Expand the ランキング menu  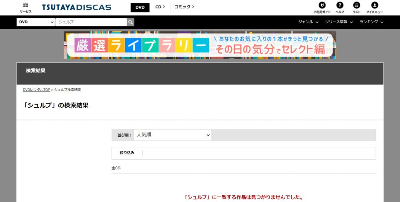[372, 22]
